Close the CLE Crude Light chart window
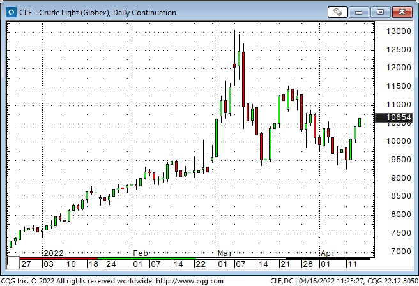 [x=402, y=12]
